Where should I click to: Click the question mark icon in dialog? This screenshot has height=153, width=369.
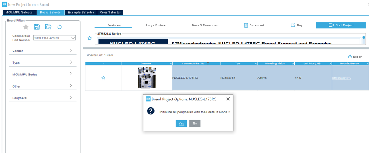tap(150, 111)
